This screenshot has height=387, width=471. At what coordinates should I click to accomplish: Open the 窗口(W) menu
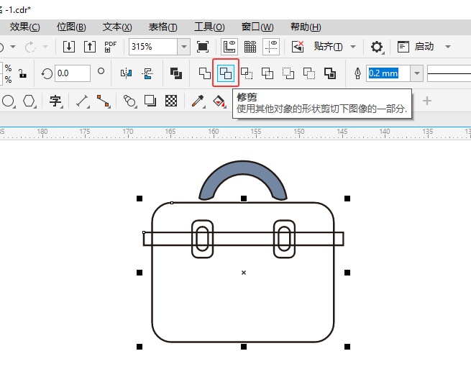(x=257, y=27)
